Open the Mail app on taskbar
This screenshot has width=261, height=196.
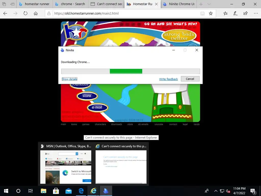[x=68, y=191]
